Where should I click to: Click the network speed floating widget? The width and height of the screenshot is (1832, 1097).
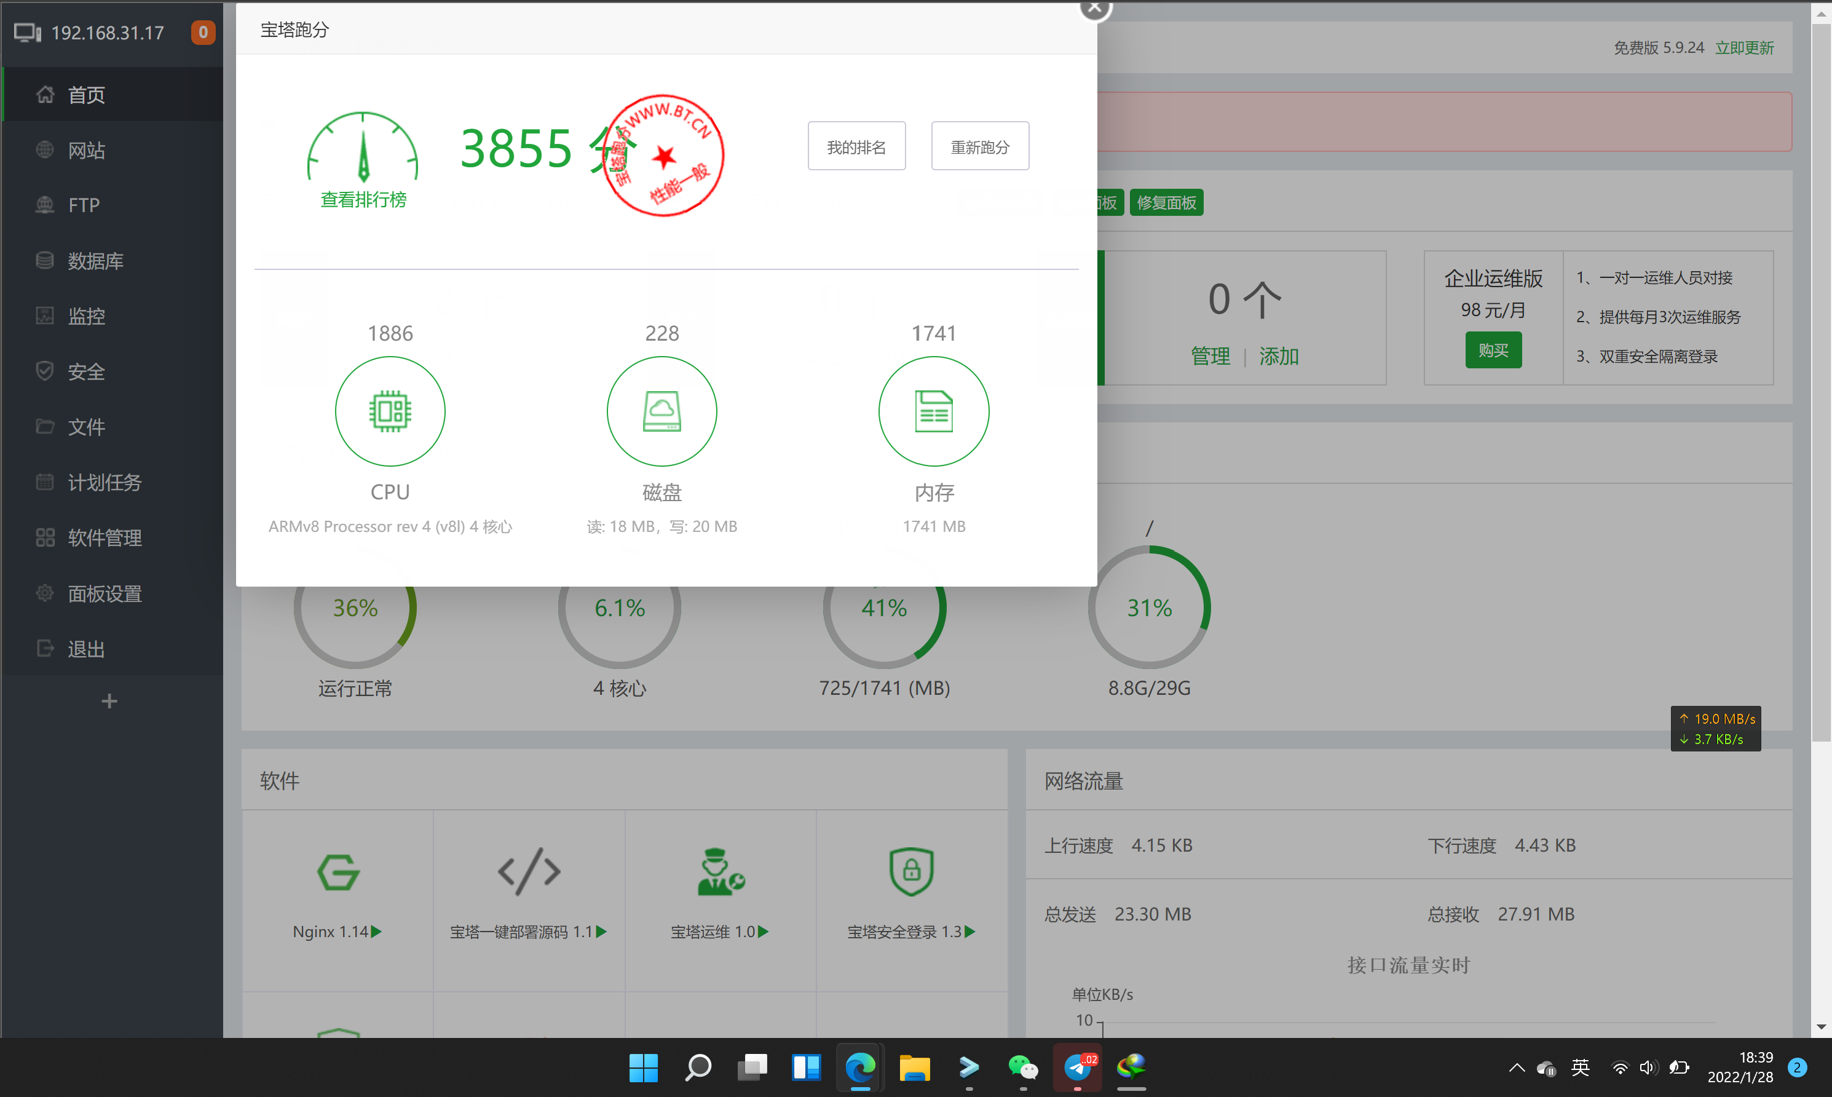pos(1716,729)
